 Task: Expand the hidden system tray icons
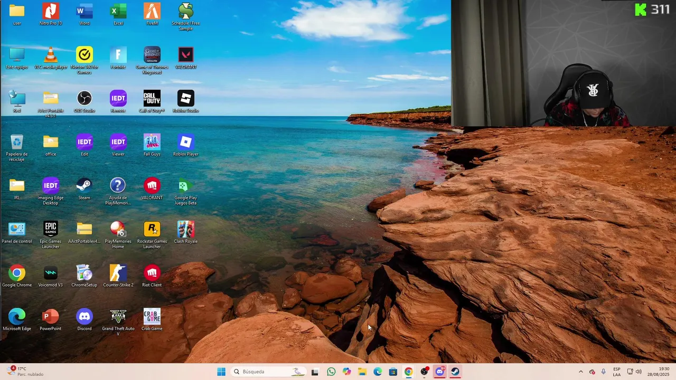click(x=581, y=372)
